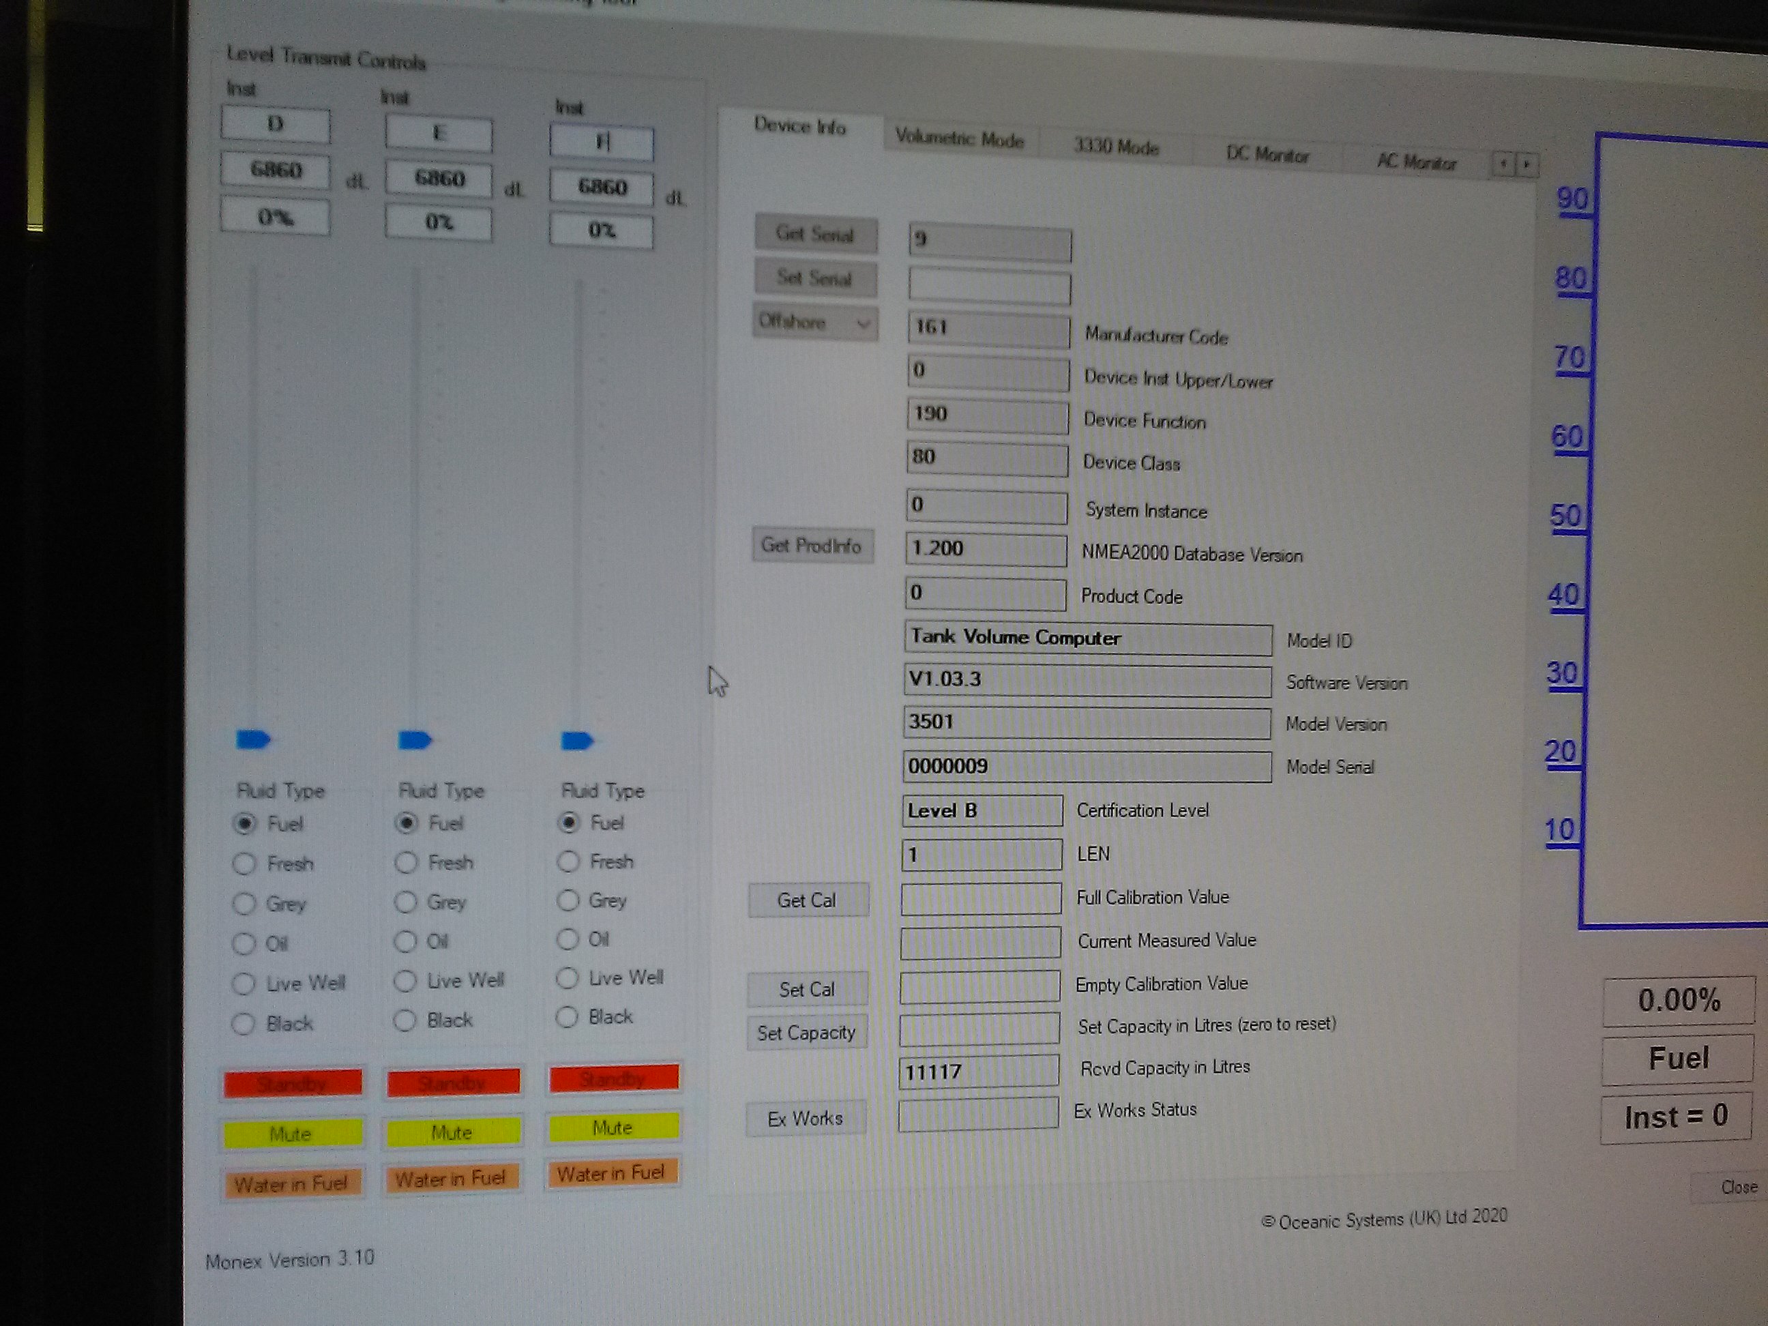Trigger Water in Fuel for Inst D
The height and width of the screenshot is (1326, 1768).
coord(292,1183)
